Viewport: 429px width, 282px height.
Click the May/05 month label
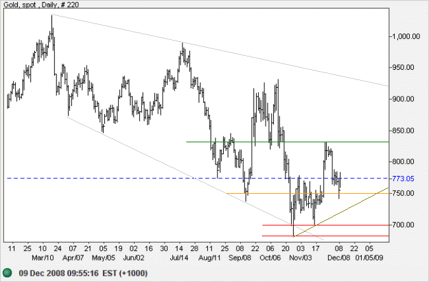(x=103, y=258)
